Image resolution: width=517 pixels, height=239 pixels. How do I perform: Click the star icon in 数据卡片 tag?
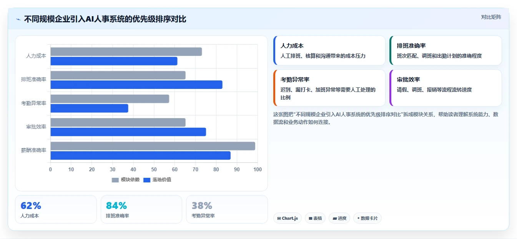(x=359, y=218)
